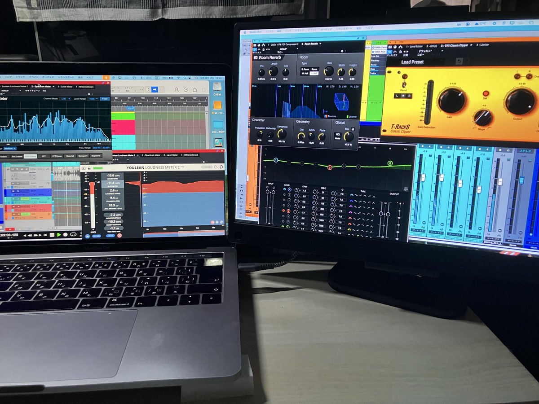Toggle the Sat button on Classic Clipper
Screen dimensions: 539x404
tap(486, 93)
